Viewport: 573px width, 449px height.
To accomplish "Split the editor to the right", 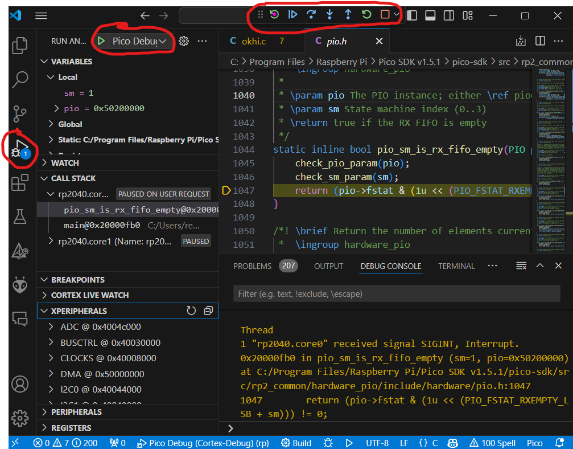I will point(540,41).
